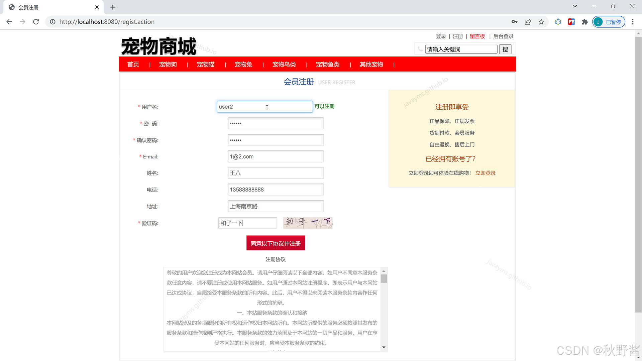Click the 同意以下协议并注册 button
The width and height of the screenshot is (642, 361).
(276, 243)
